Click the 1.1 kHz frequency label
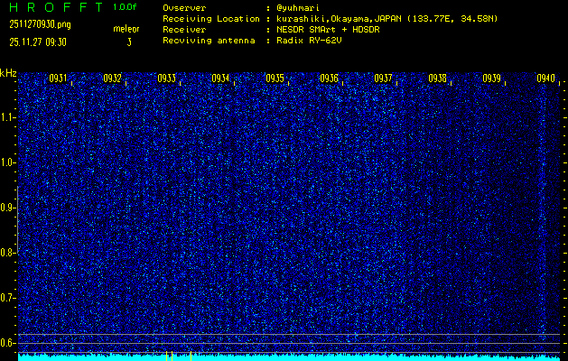Viewport: 568px width, 361px height. click(8, 117)
